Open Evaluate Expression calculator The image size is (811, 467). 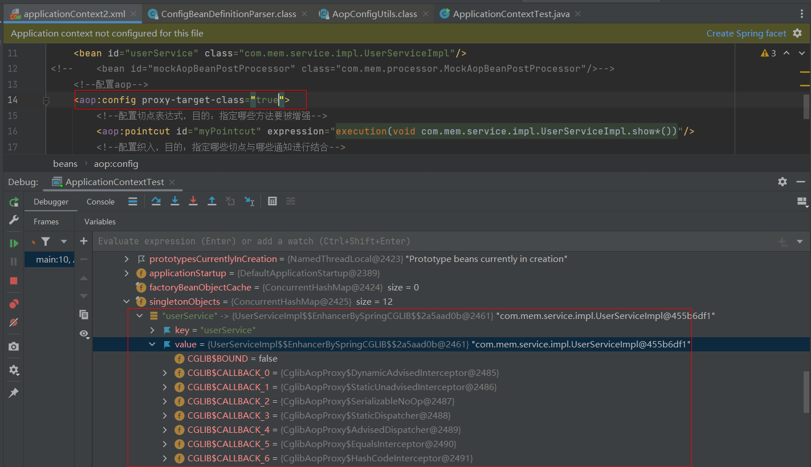click(272, 201)
